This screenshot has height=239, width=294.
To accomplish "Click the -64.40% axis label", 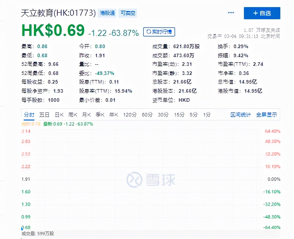I will coord(272,227).
